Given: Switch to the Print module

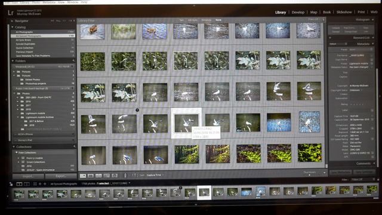Looking at the screenshot, I should [361, 12].
